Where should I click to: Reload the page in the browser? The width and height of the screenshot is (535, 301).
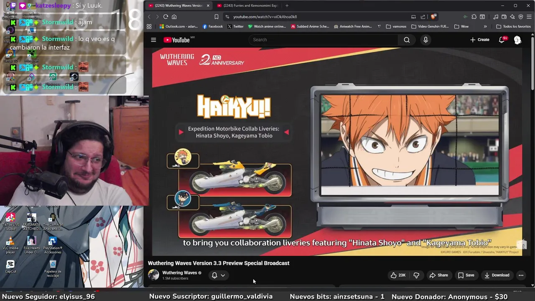pos(166,17)
